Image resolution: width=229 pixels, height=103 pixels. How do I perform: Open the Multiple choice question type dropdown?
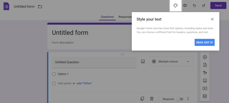(171, 61)
